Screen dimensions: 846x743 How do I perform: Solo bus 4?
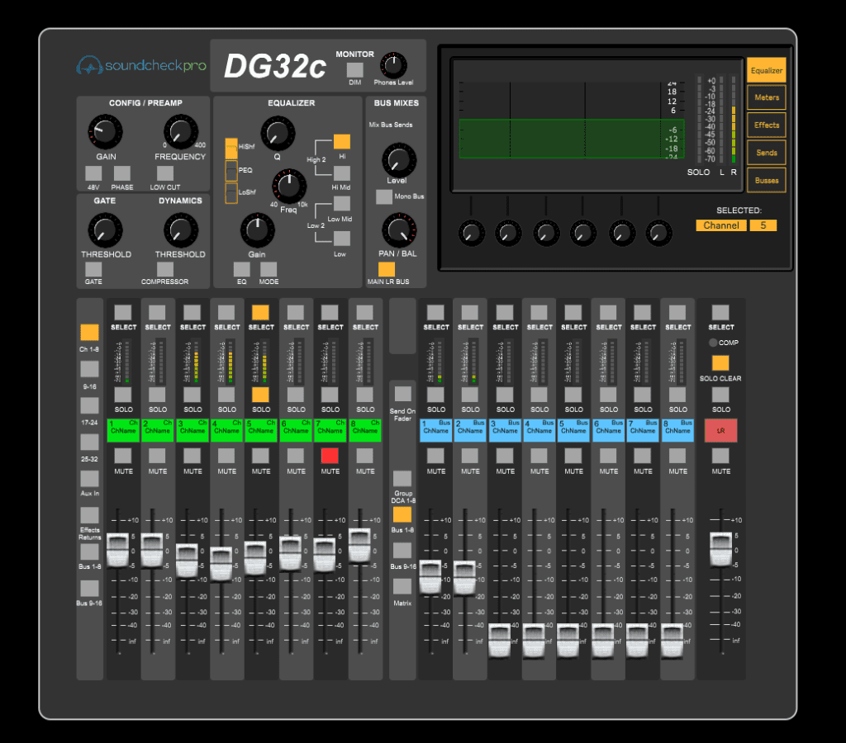[x=539, y=395]
